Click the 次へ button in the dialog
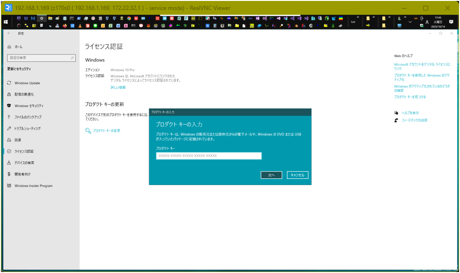Viewport: 460px width, 273px height. point(271,175)
